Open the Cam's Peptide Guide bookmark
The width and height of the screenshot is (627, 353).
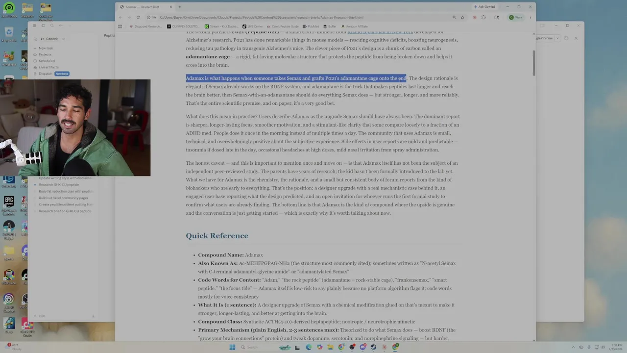click(283, 26)
